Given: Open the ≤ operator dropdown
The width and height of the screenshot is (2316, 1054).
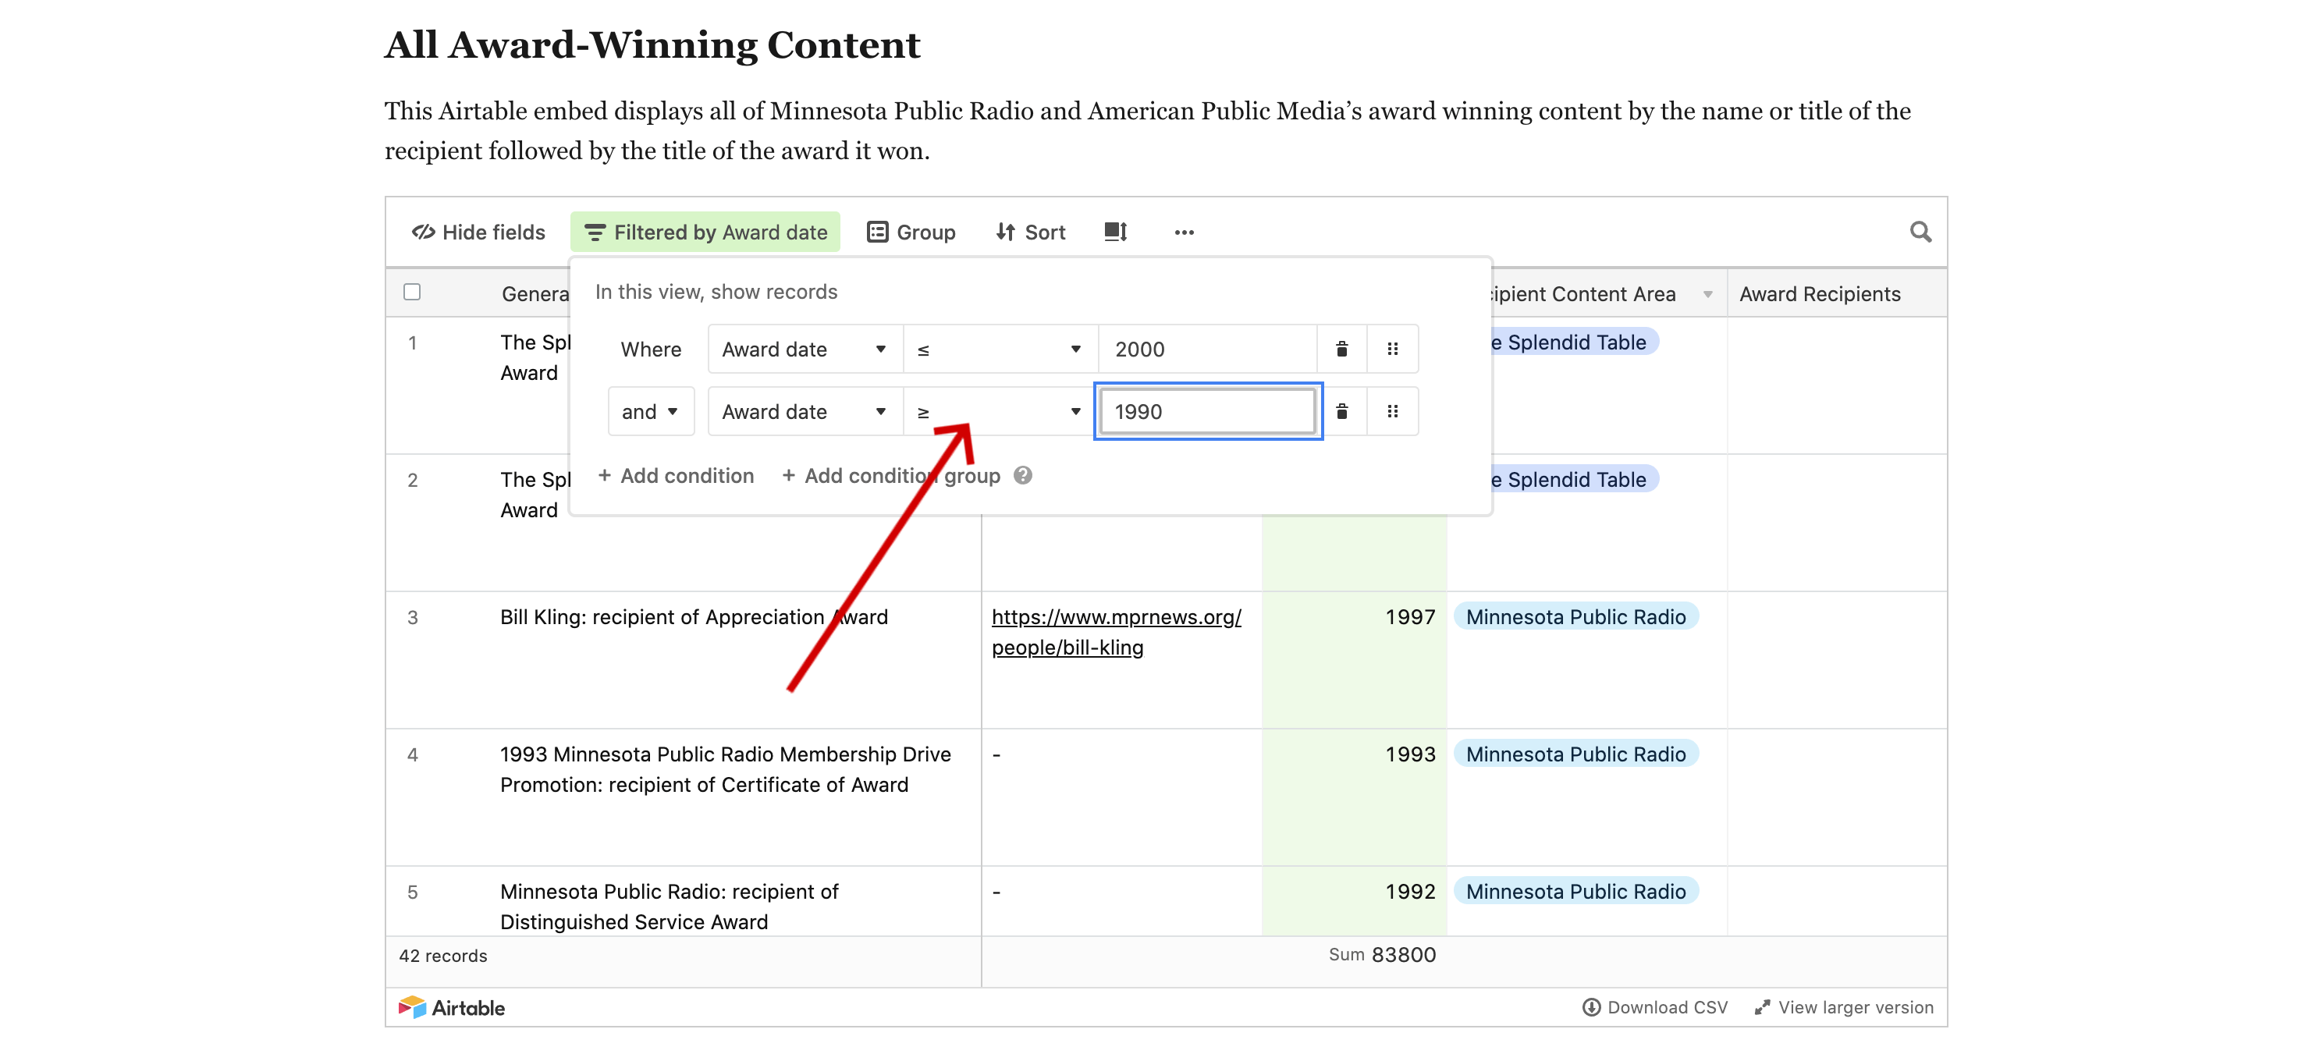Looking at the screenshot, I should click(x=1000, y=349).
